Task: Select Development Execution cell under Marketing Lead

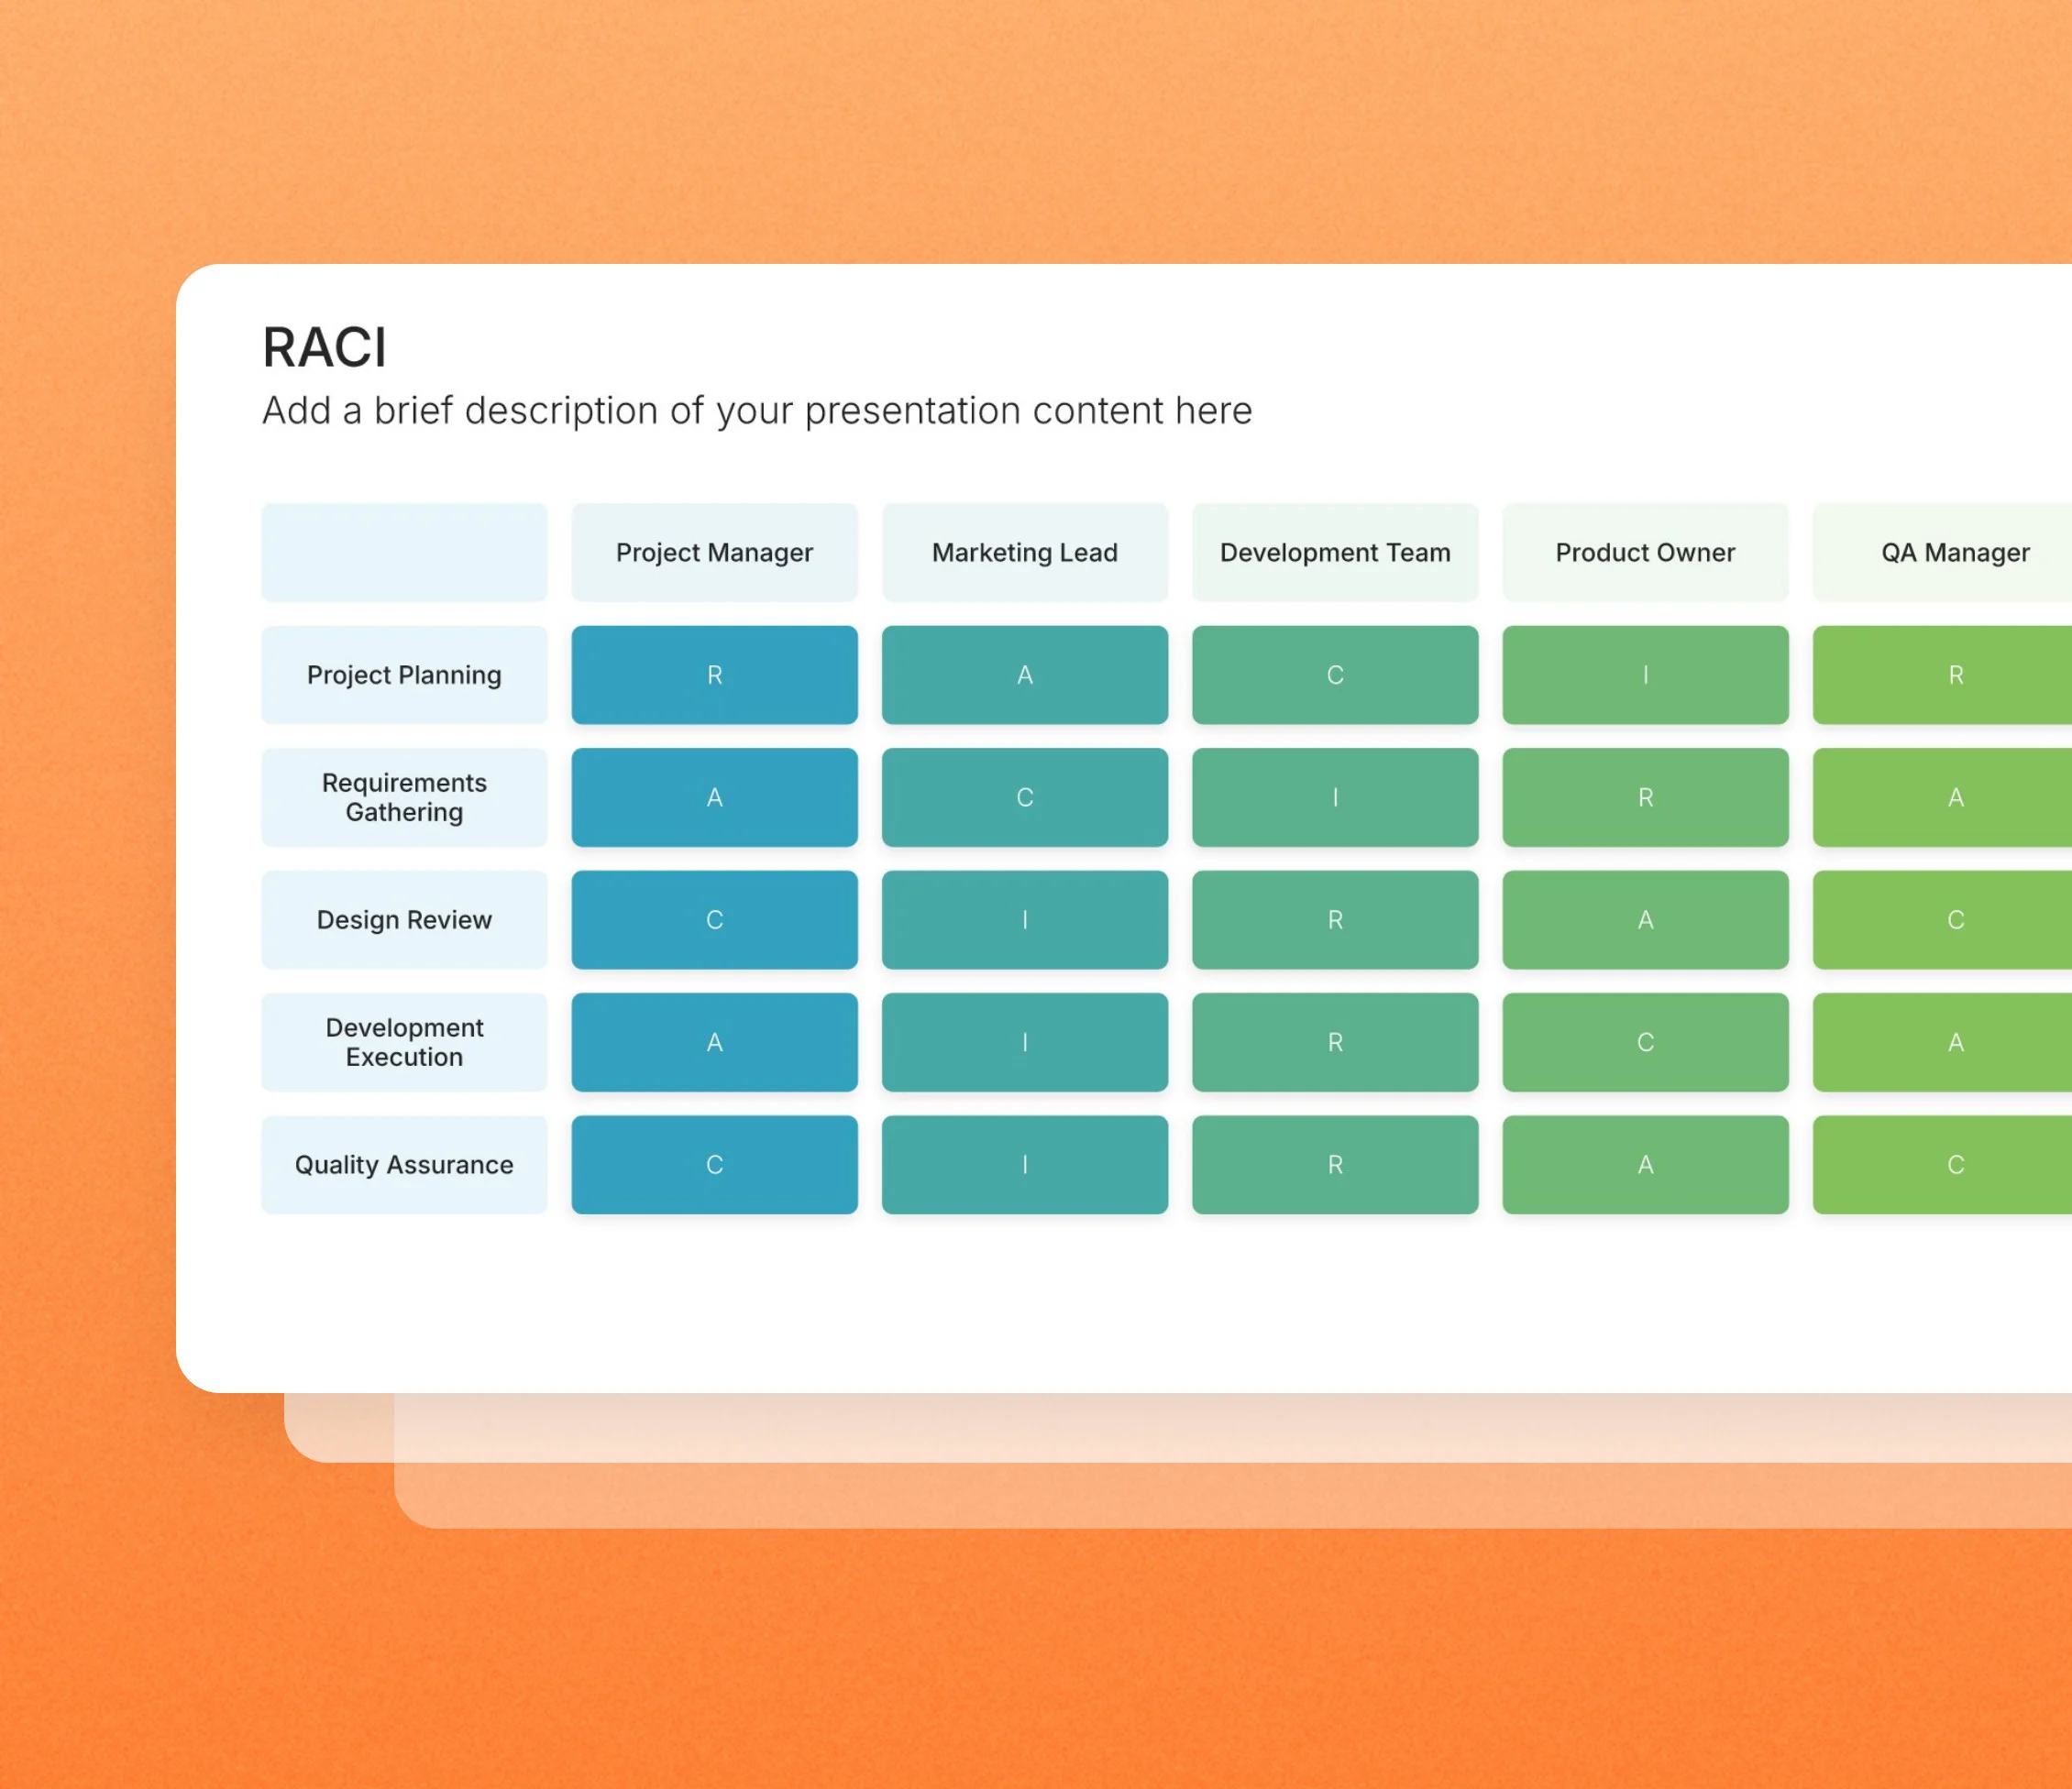Action: coord(1025,1042)
